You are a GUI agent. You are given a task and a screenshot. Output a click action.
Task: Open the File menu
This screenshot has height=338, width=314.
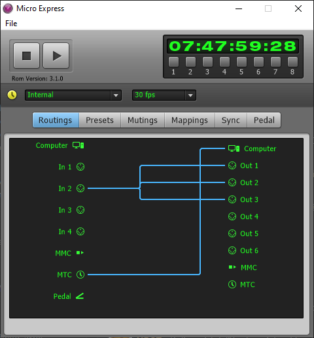tap(11, 24)
